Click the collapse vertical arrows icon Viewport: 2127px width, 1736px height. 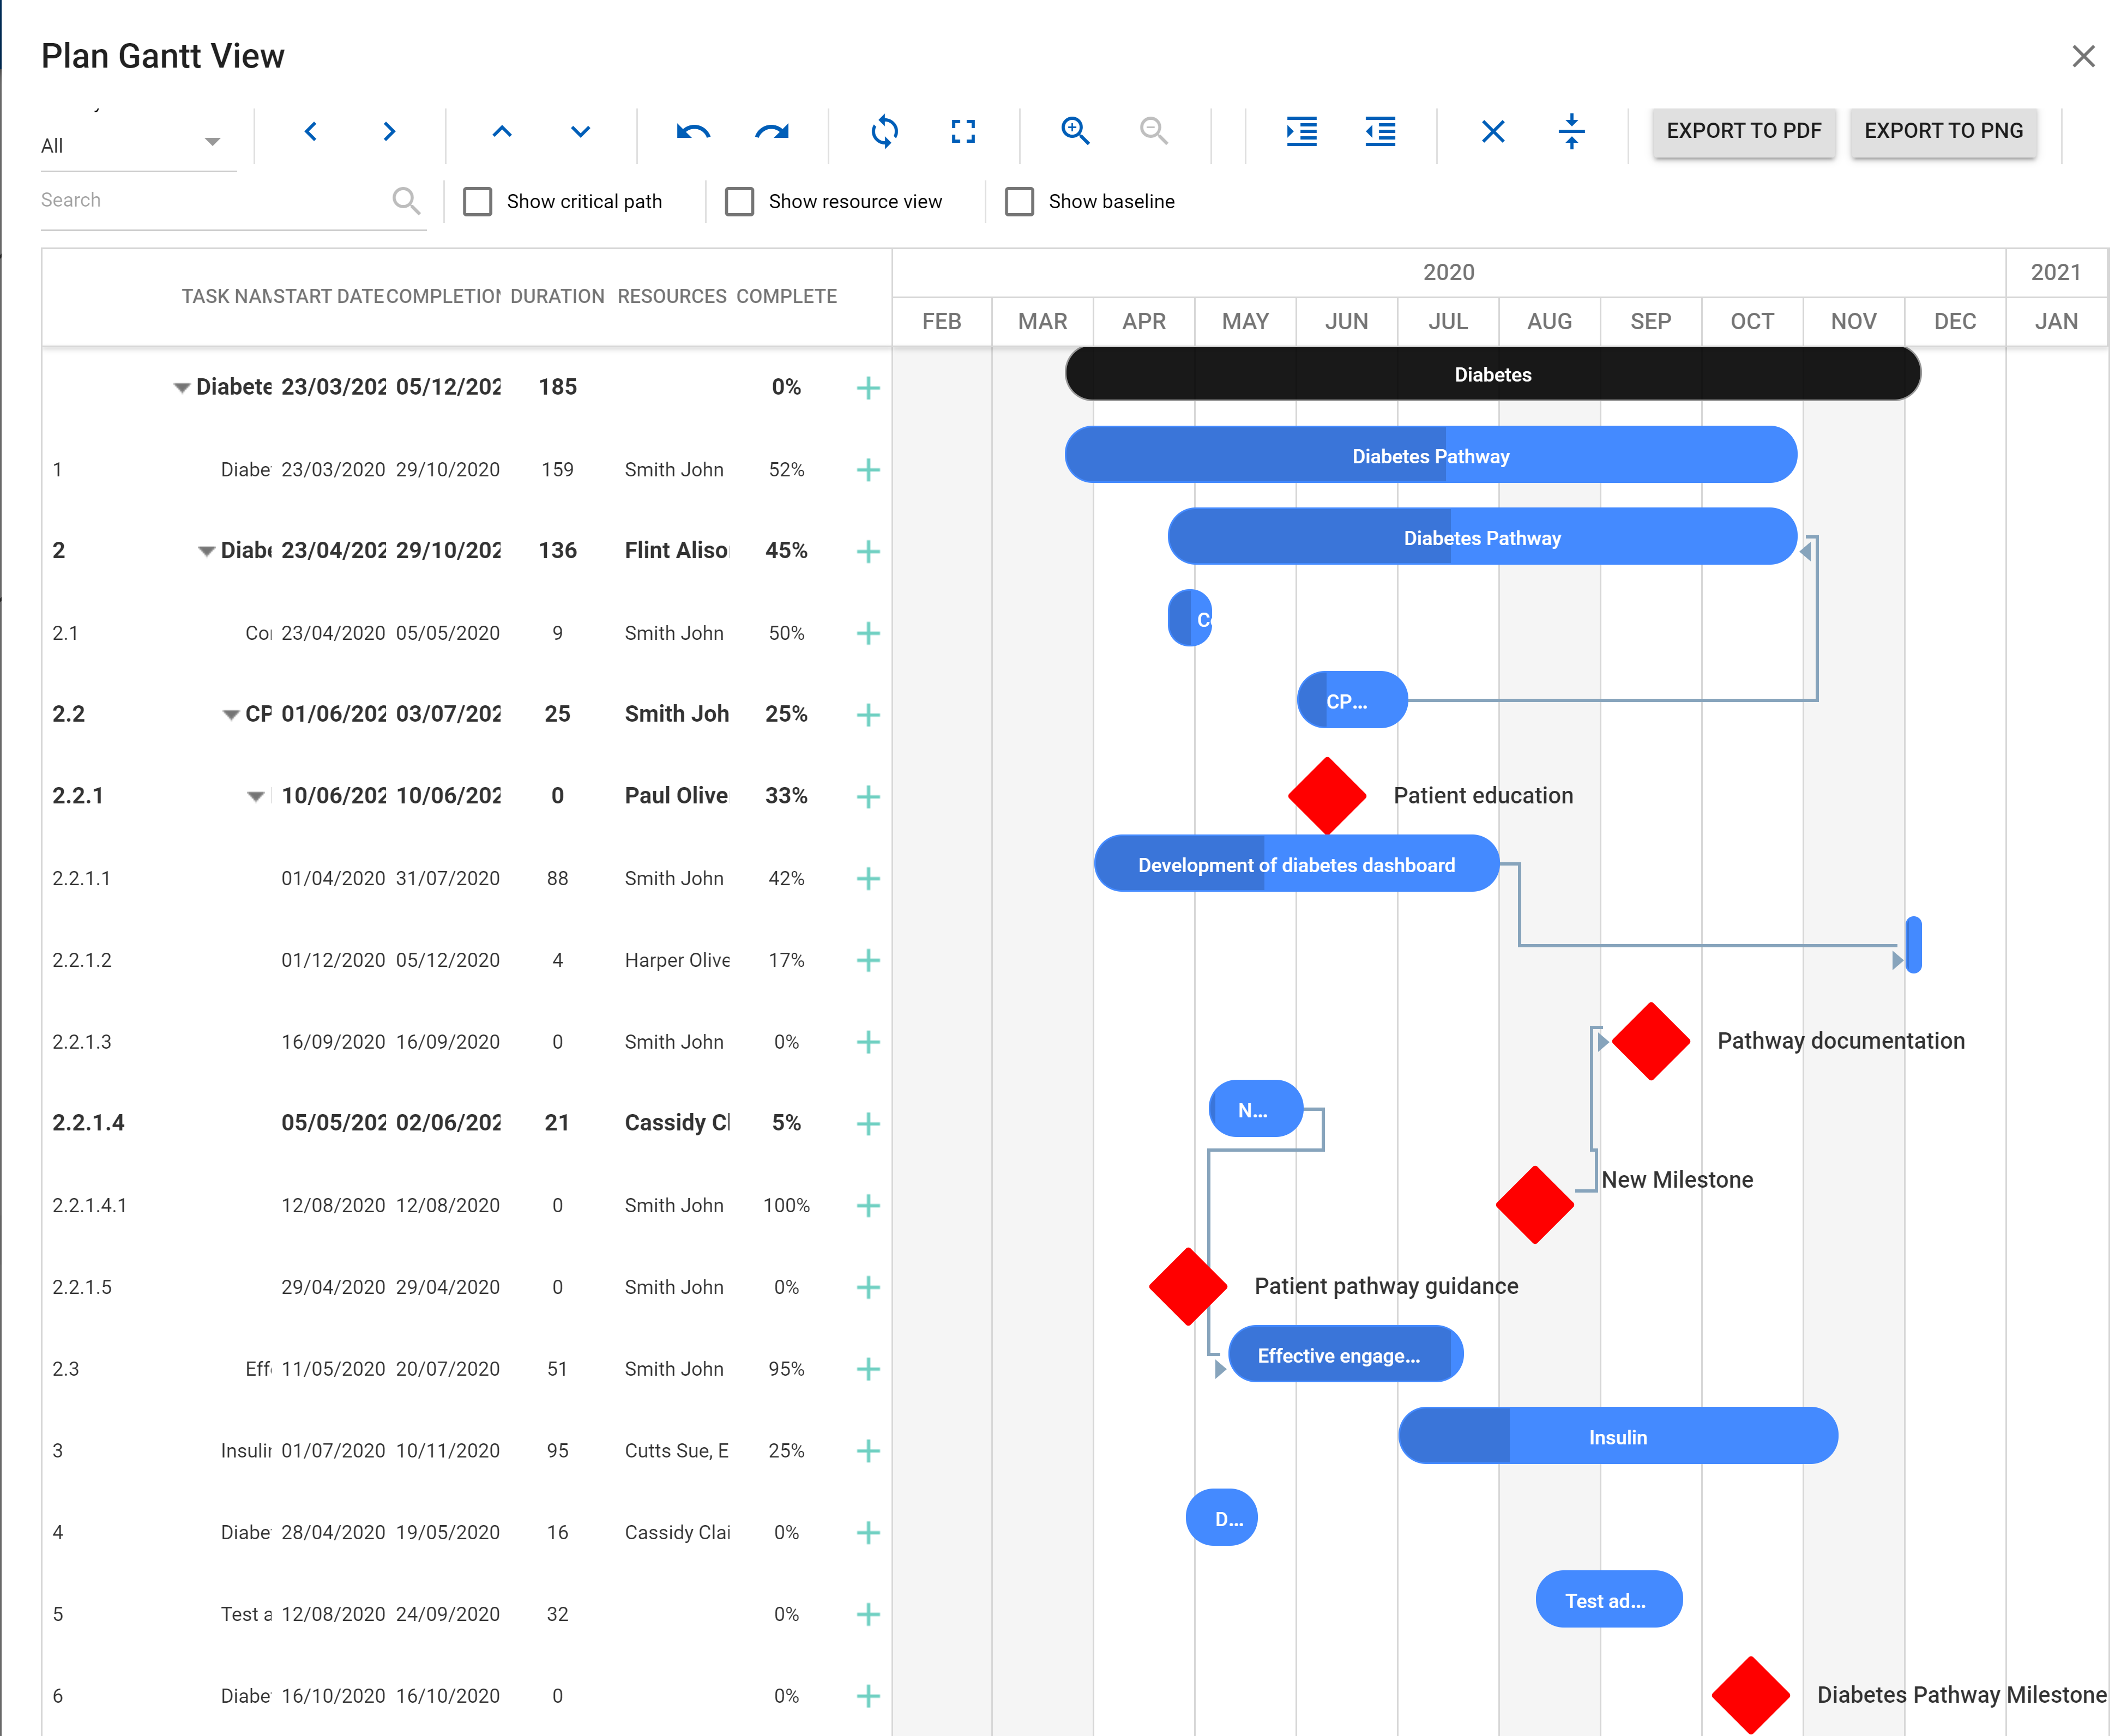coord(1572,131)
